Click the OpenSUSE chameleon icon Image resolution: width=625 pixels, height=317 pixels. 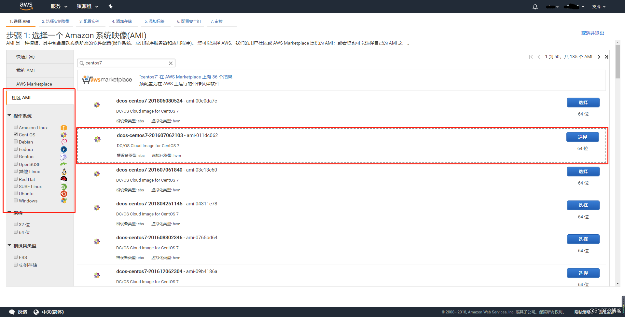click(x=63, y=164)
